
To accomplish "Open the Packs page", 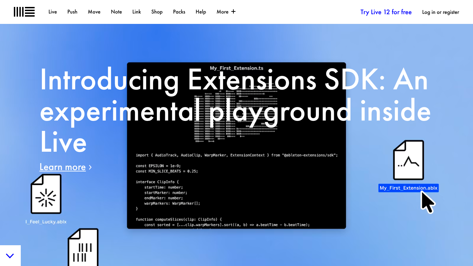I will click(x=179, y=12).
